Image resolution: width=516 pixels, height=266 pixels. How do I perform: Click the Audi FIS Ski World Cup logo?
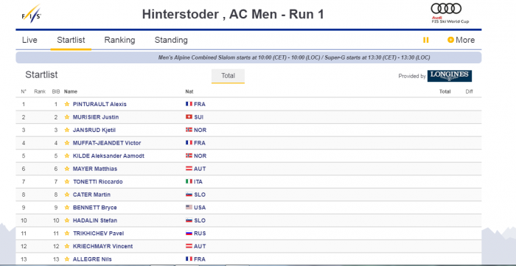(450, 13)
